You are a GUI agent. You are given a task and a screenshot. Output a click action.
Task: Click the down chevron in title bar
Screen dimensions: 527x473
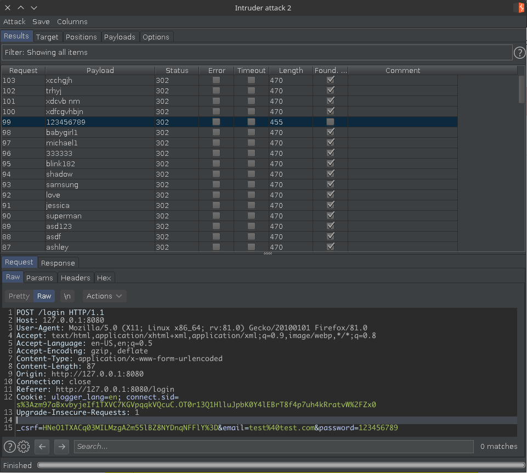tap(34, 7)
